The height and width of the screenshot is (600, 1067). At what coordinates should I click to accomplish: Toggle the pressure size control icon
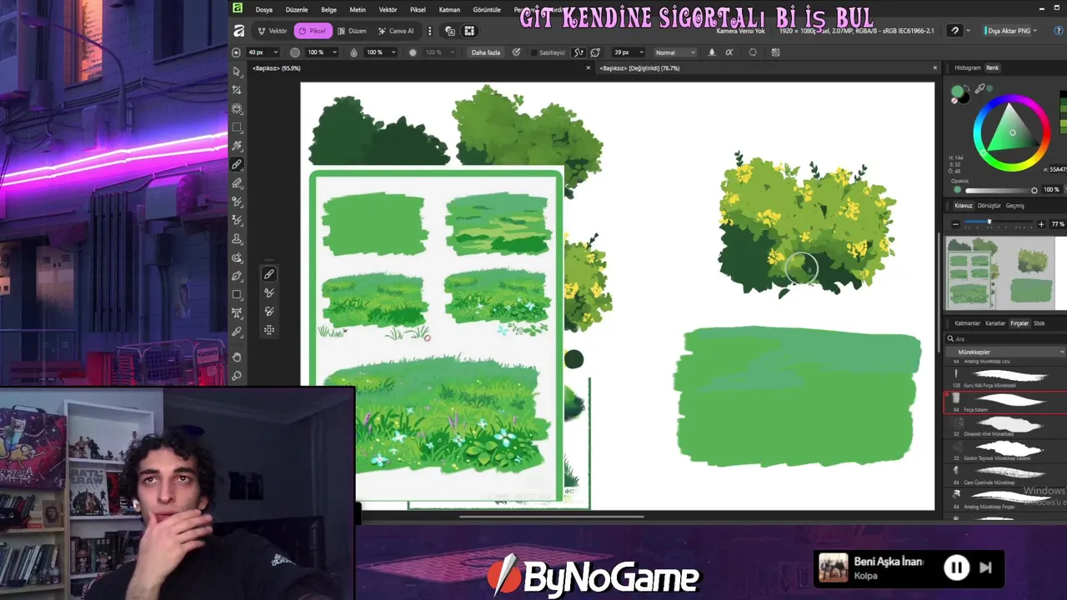tap(516, 52)
